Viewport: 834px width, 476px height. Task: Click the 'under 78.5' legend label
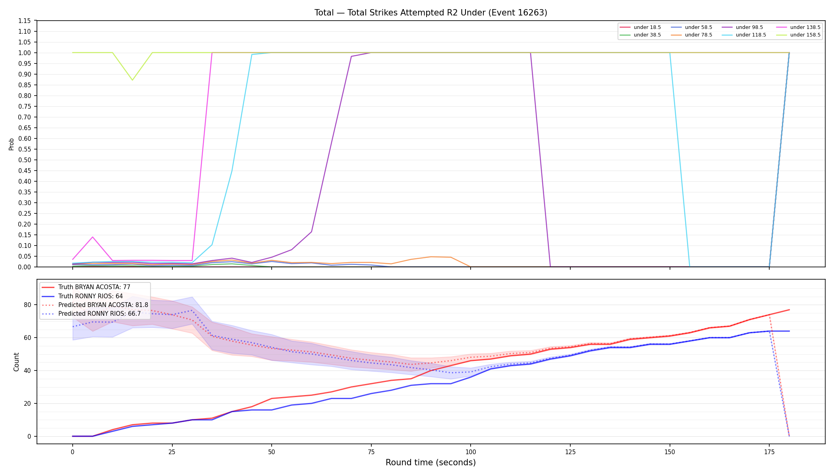coord(699,35)
